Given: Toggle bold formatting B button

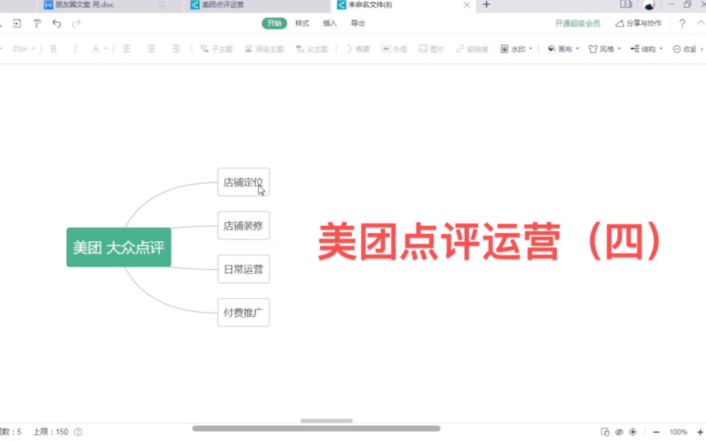Looking at the screenshot, I should (x=53, y=49).
